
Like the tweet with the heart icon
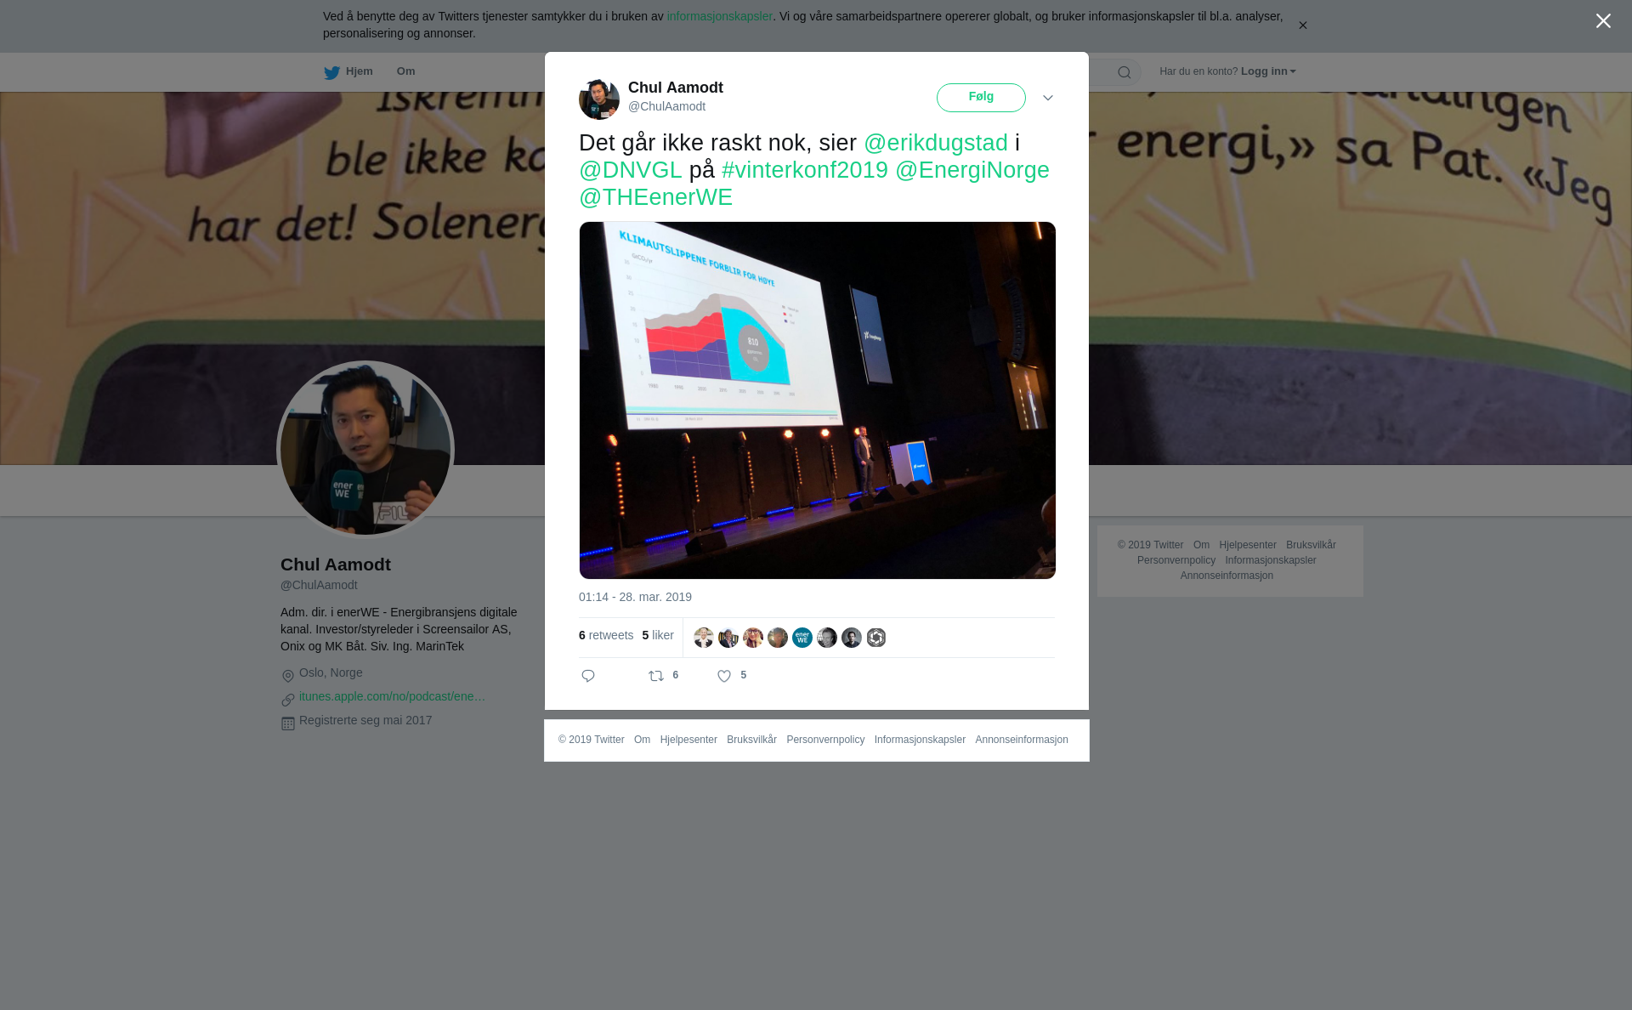point(724,676)
